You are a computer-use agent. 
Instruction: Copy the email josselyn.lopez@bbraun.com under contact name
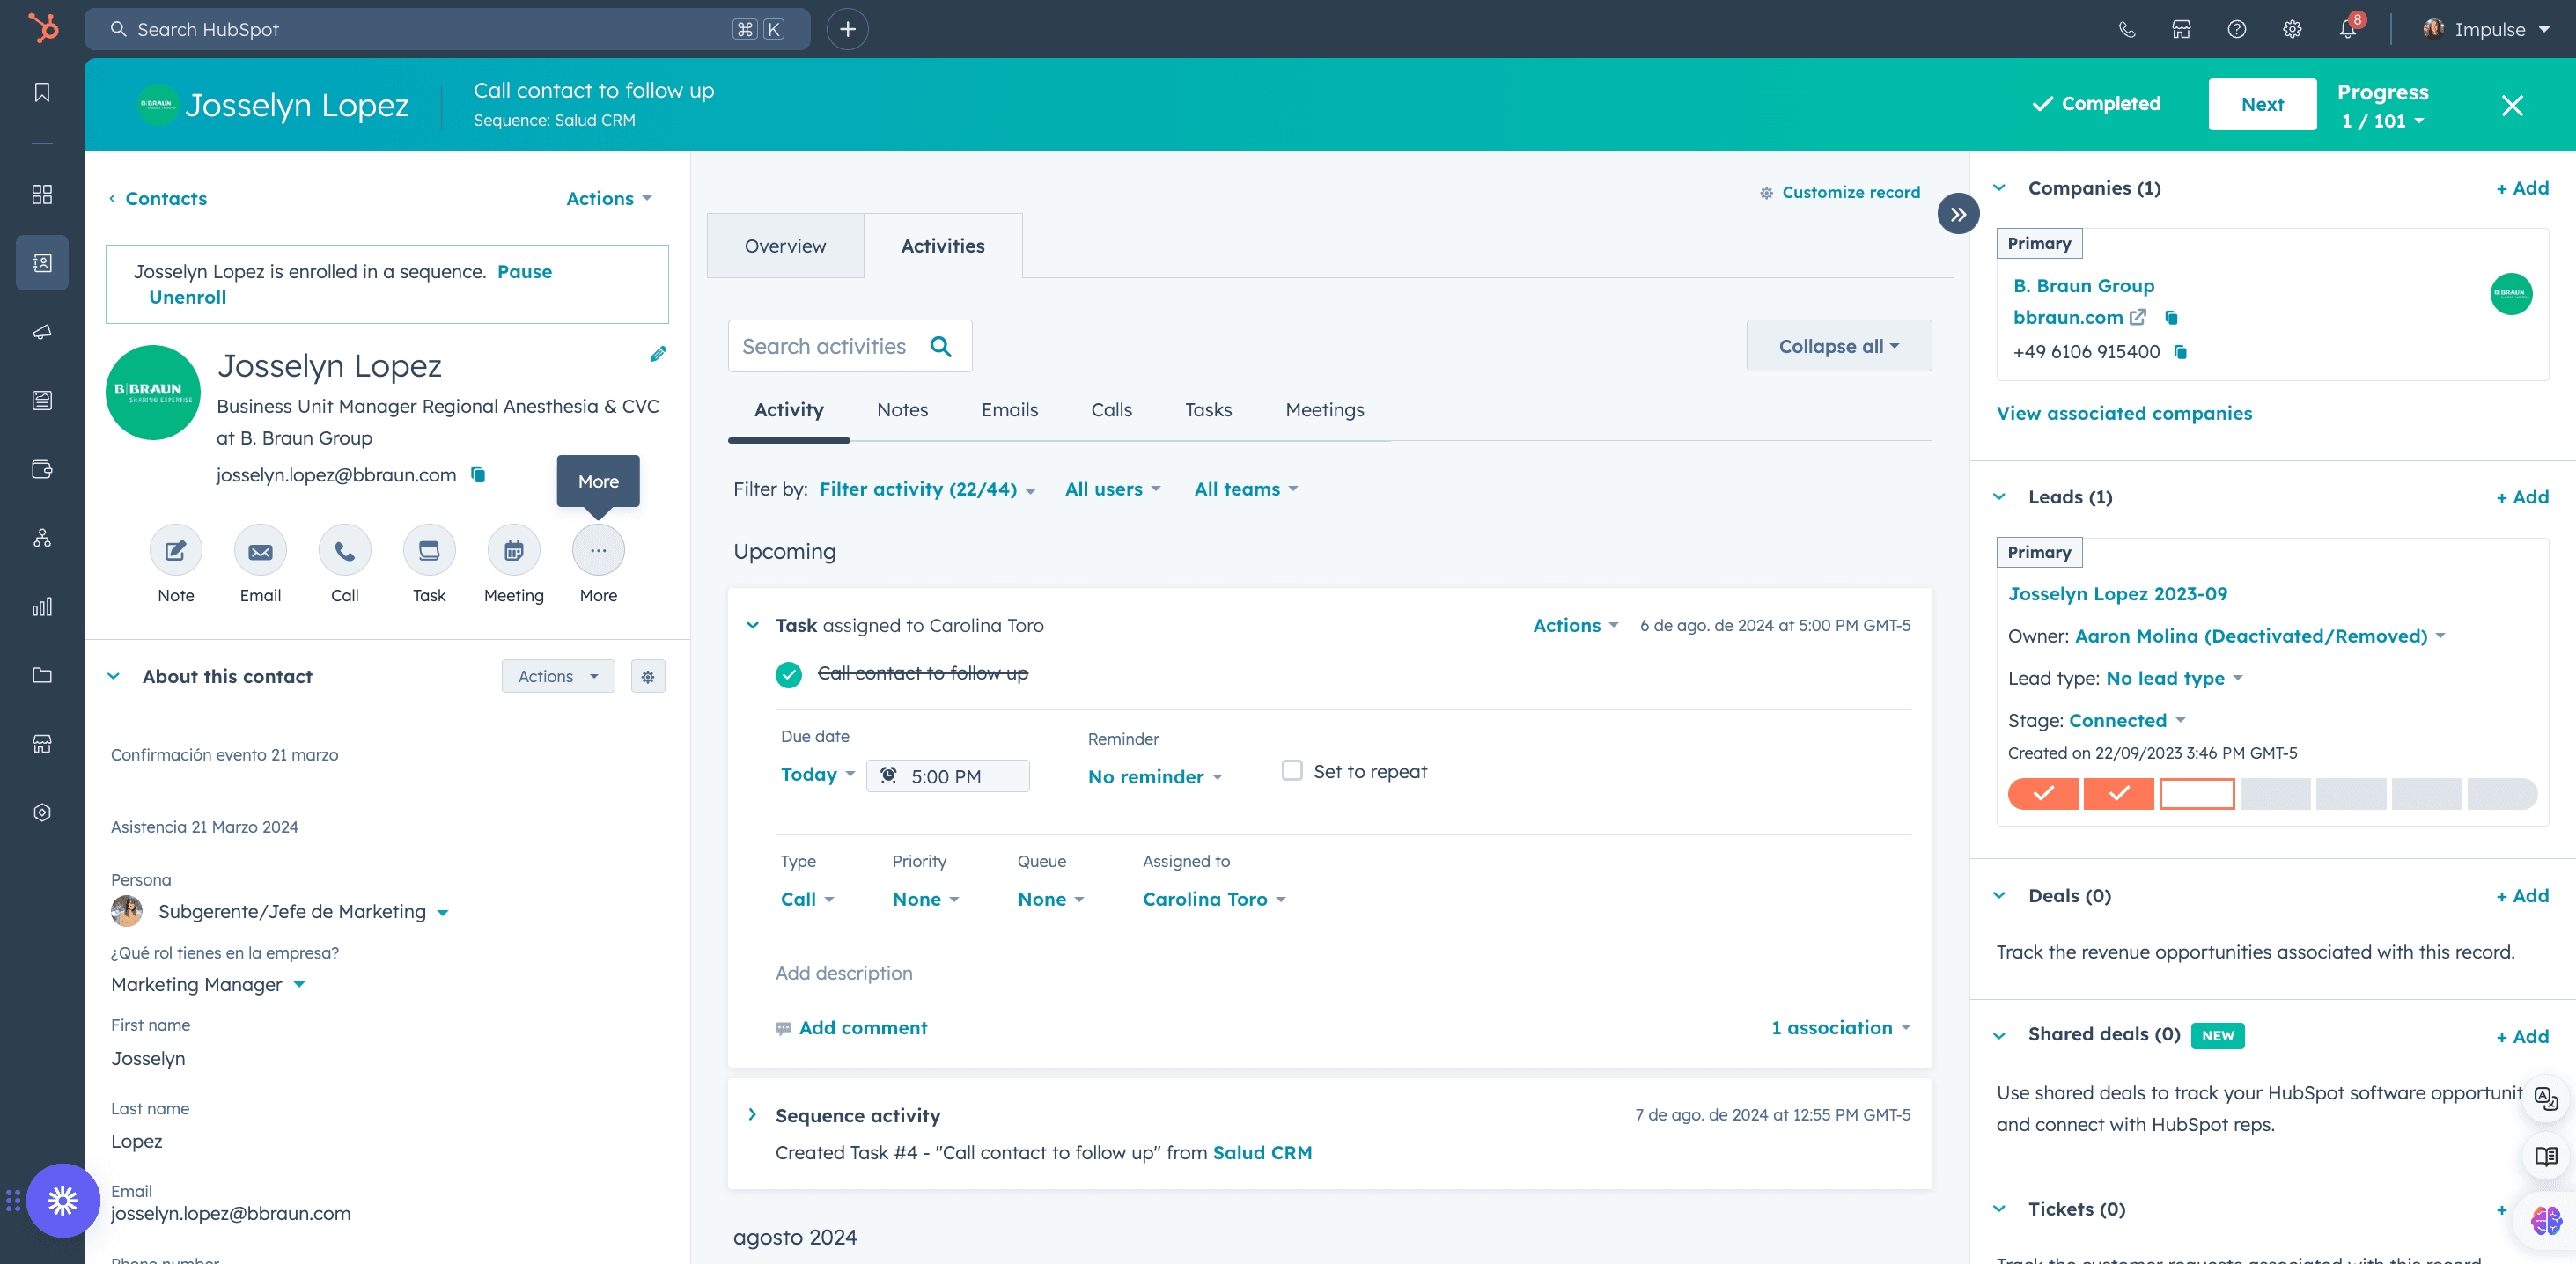point(478,474)
